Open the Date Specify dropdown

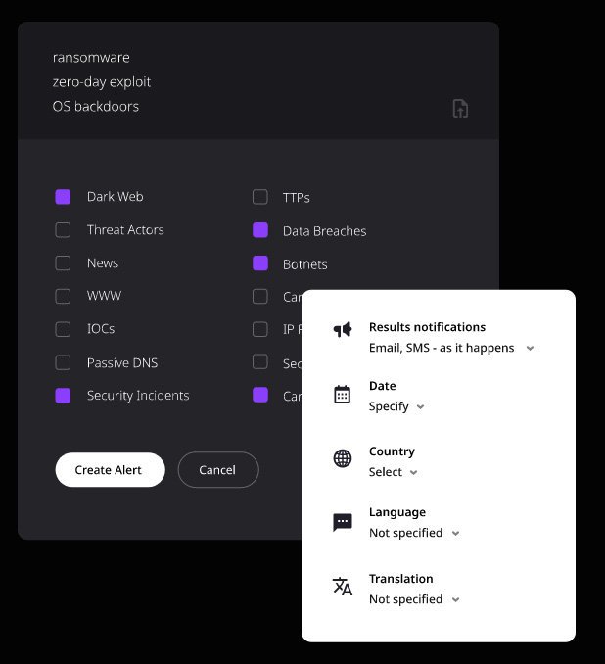396,406
